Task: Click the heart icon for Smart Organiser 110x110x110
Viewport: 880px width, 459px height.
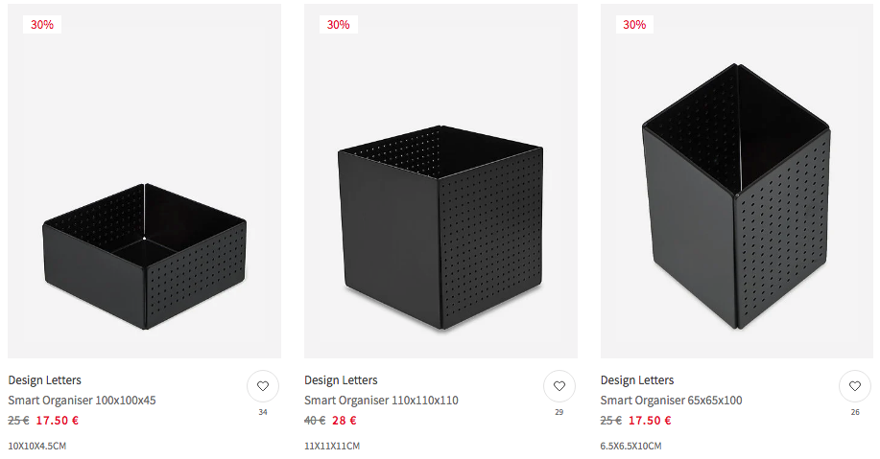Action: tap(559, 387)
